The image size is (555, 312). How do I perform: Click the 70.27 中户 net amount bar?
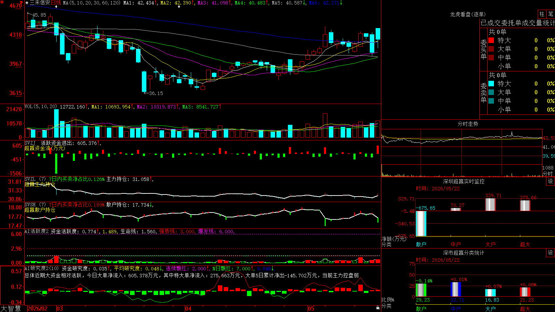(456, 209)
